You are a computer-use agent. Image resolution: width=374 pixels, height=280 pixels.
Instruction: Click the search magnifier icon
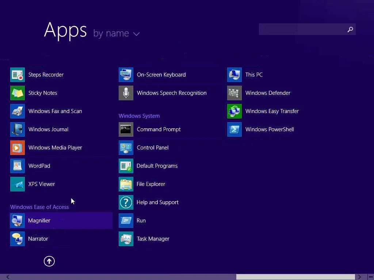click(x=350, y=29)
